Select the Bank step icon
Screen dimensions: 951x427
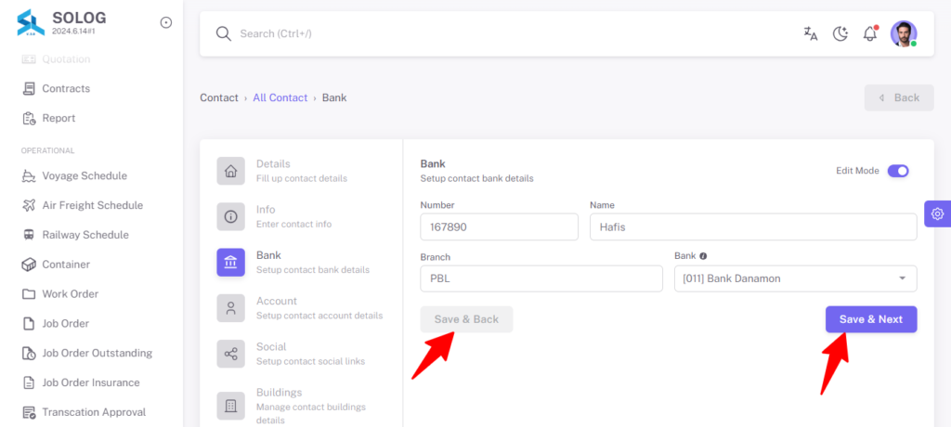point(231,263)
